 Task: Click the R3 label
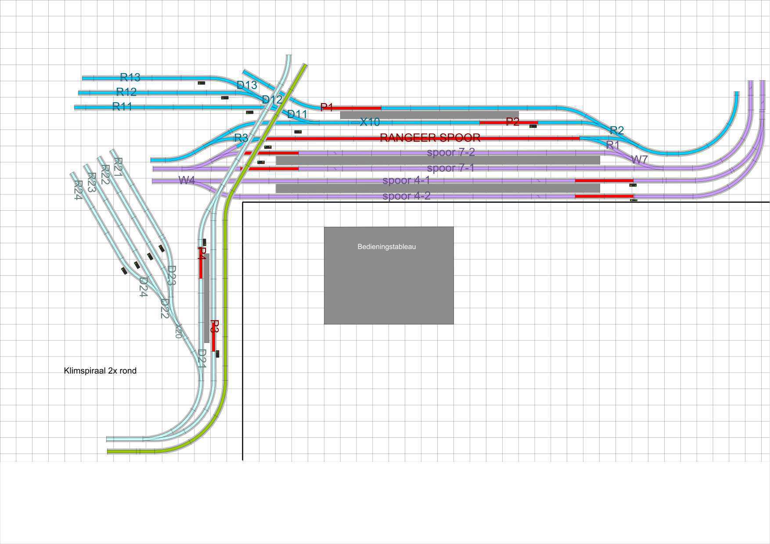click(x=241, y=138)
